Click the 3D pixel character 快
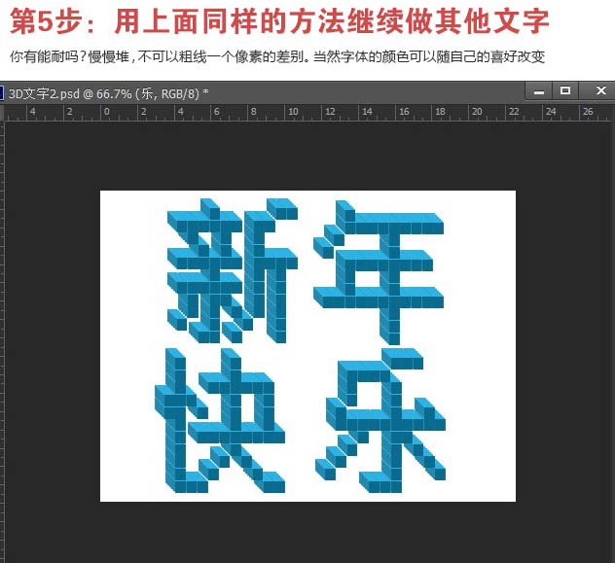The height and width of the screenshot is (563, 615). (x=221, y=420)
